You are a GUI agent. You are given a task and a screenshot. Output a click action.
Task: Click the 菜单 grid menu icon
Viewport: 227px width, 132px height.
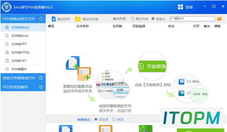tap(181, 7)
